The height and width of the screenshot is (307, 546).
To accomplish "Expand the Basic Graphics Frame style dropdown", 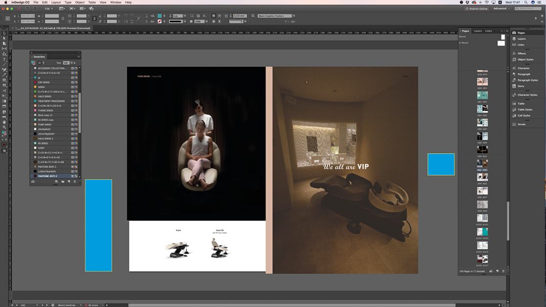I will point(294,16).
